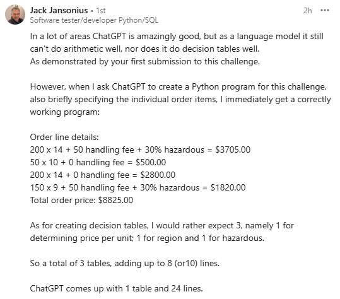This screenshot has height=299, width=340.
Task: Click the 'Order line details:' heading text
Action: tap(64, 137)
